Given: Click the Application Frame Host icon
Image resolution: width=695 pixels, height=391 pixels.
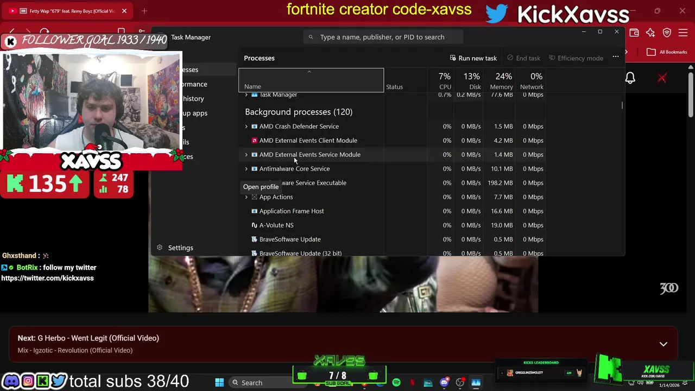Looking at the screenshot, I should click(x=254, y=211).
